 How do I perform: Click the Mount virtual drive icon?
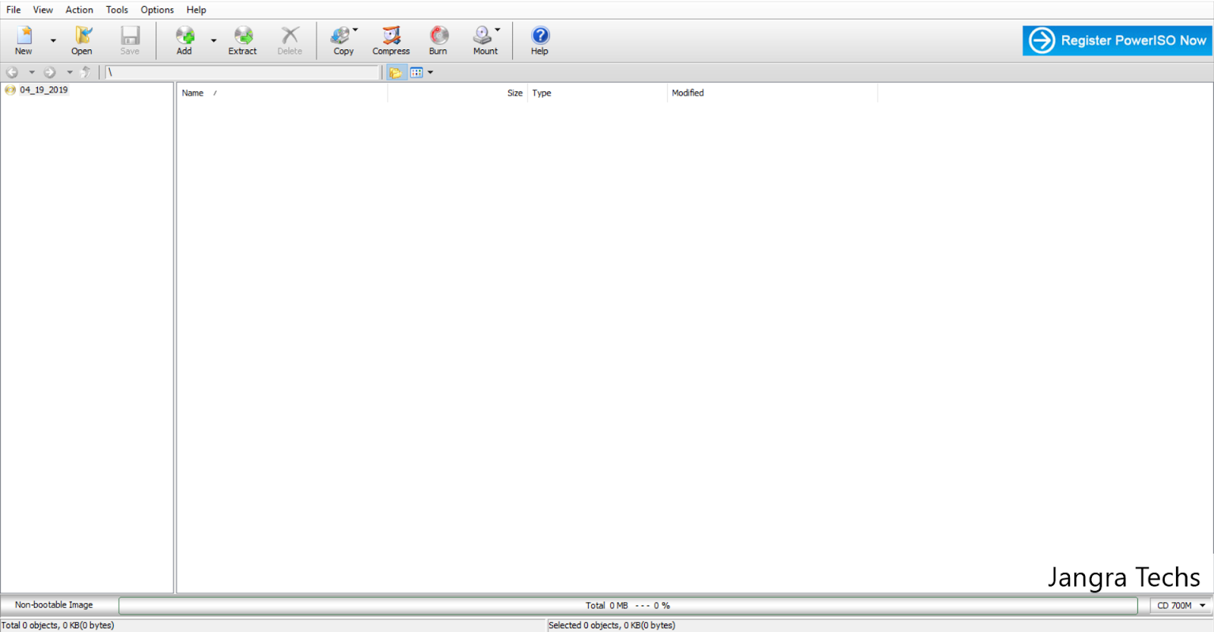tap(484, 40)
